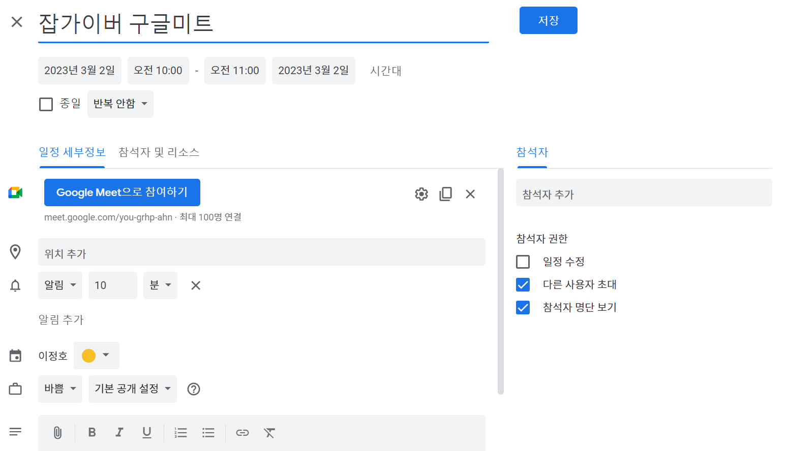The height and width of the screenshot is (451, 788).
Task: Click the calendar icon beside 이정호
Action: (x=15, y=356)
